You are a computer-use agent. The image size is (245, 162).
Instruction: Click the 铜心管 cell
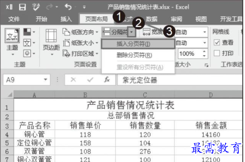(x=34, y=134)
